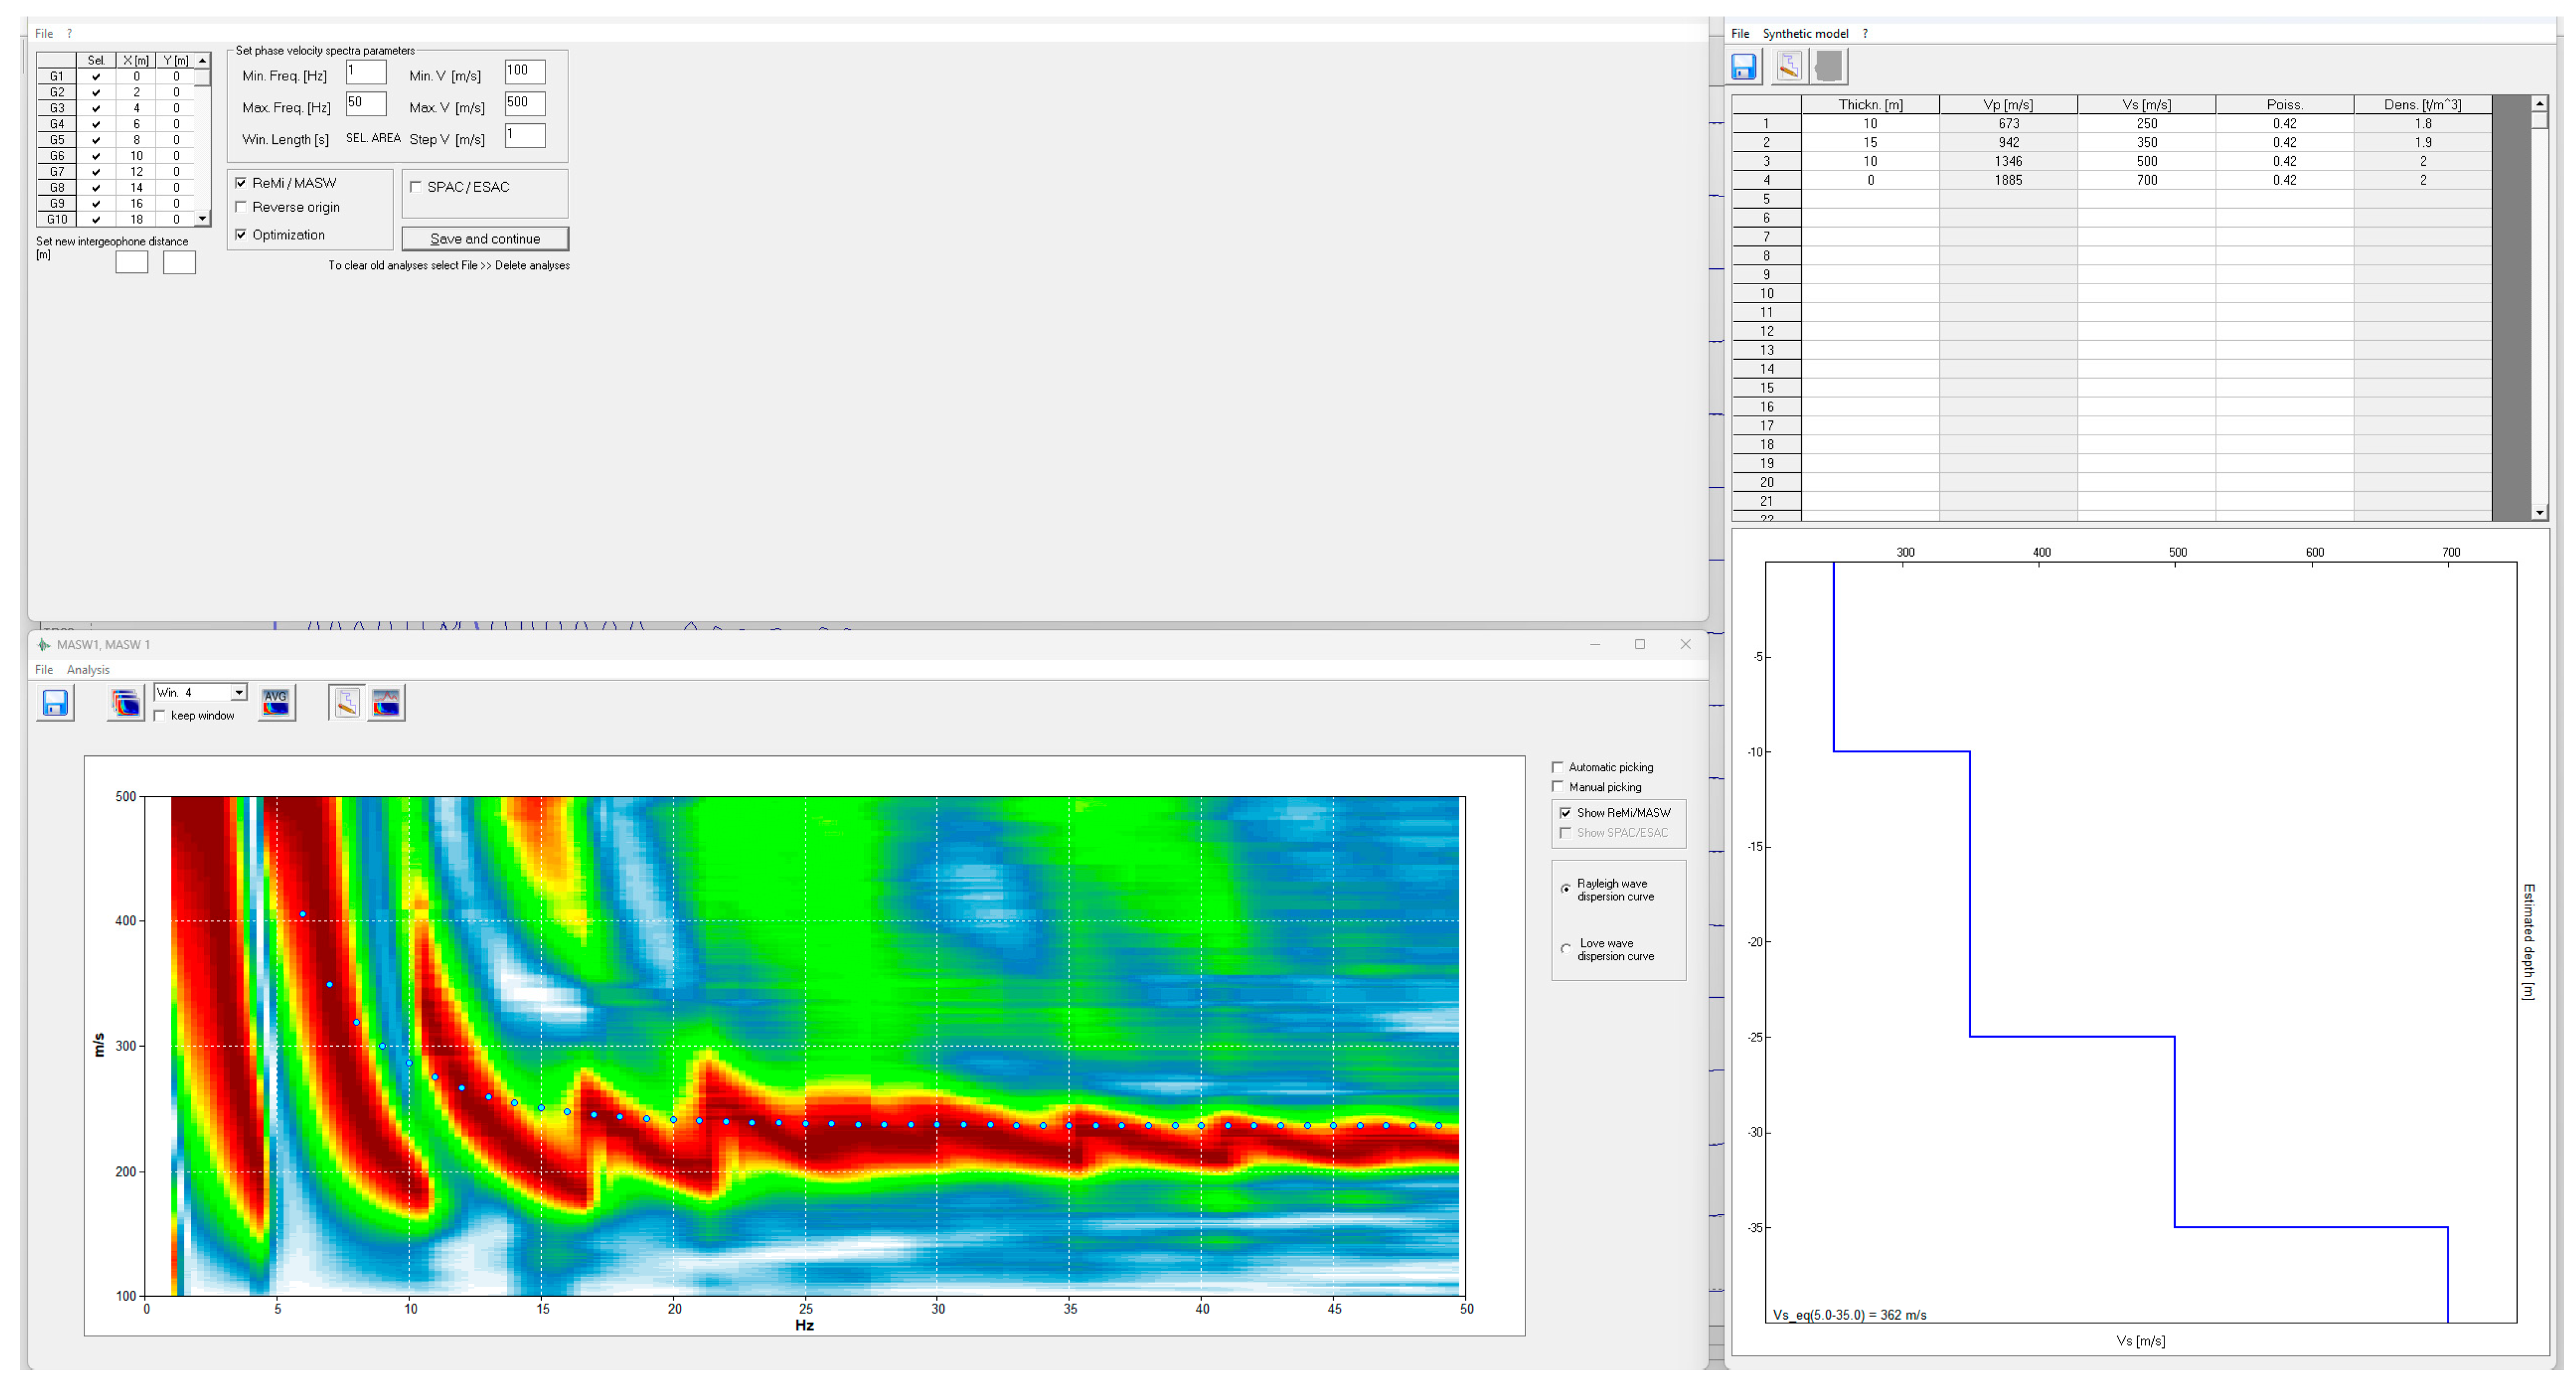Click the model table scroll-up arrow
Screen dimensions: 2576x1384
point(2539,104)
